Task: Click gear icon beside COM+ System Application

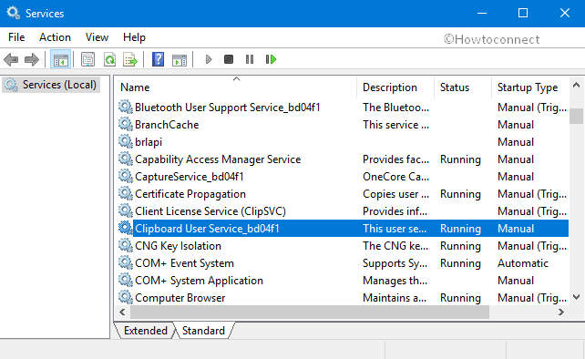Action: pos(126,281)
